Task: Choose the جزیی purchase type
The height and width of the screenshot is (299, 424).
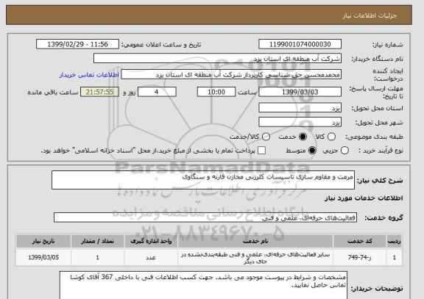Action: (x=344, y=151)
